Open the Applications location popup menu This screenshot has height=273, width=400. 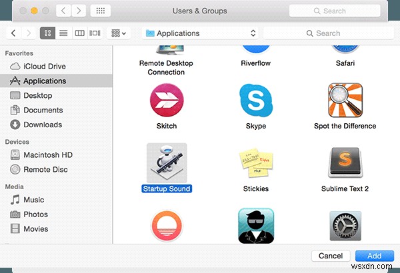pos(200,33)
